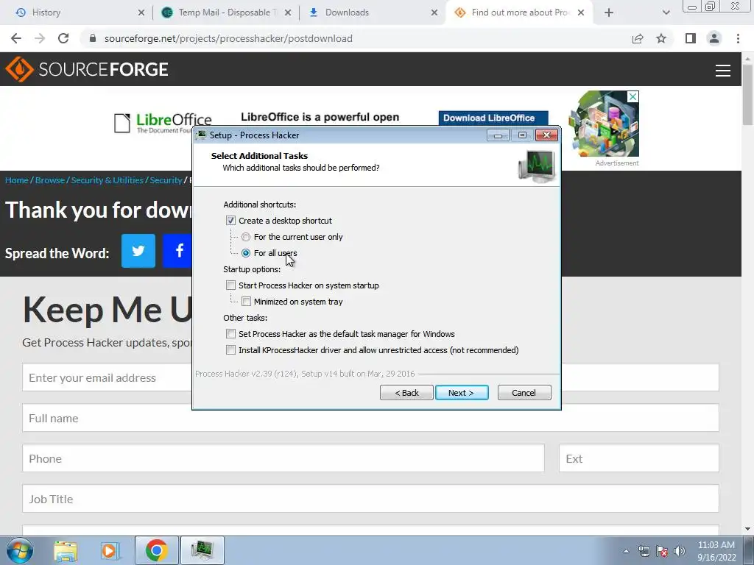Click the SourceForge logo
The width and height of the screenshot is (754, 565).
pyautogui.click(x=87, y=69)
